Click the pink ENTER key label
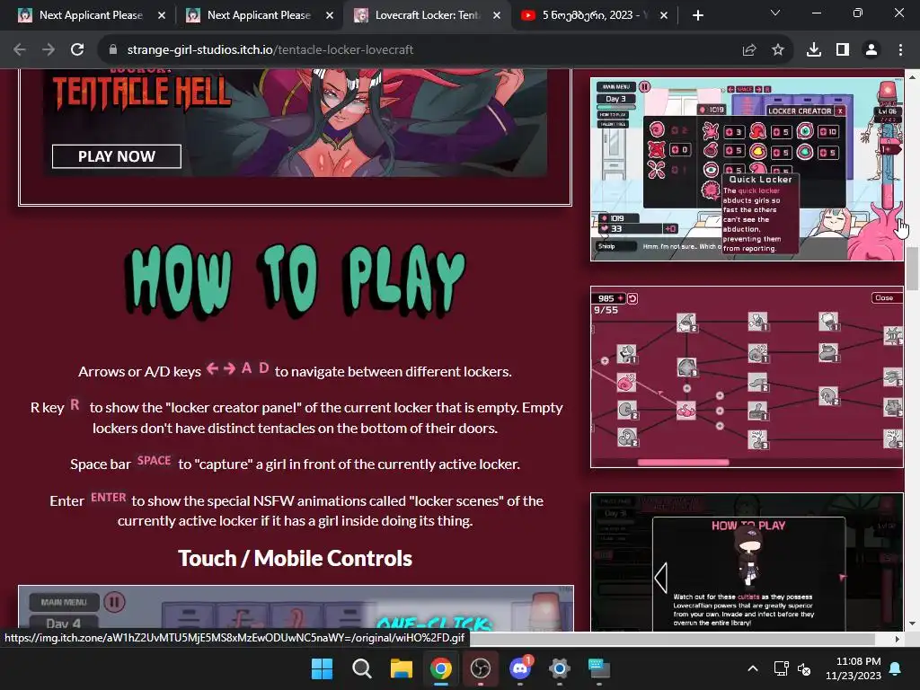This screenshot has width=920, height=690. (x=109, y=498)
